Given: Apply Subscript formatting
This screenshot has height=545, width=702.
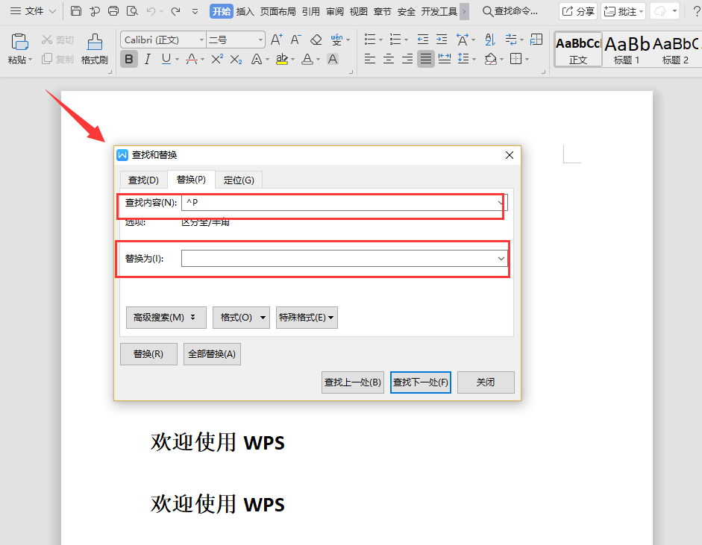Looking at the screenshot, I should point(236,59).
